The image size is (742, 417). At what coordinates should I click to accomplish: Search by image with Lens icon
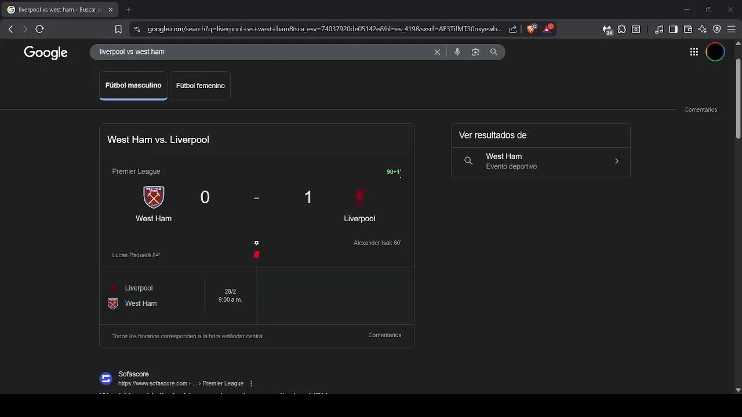coord(475,52)
